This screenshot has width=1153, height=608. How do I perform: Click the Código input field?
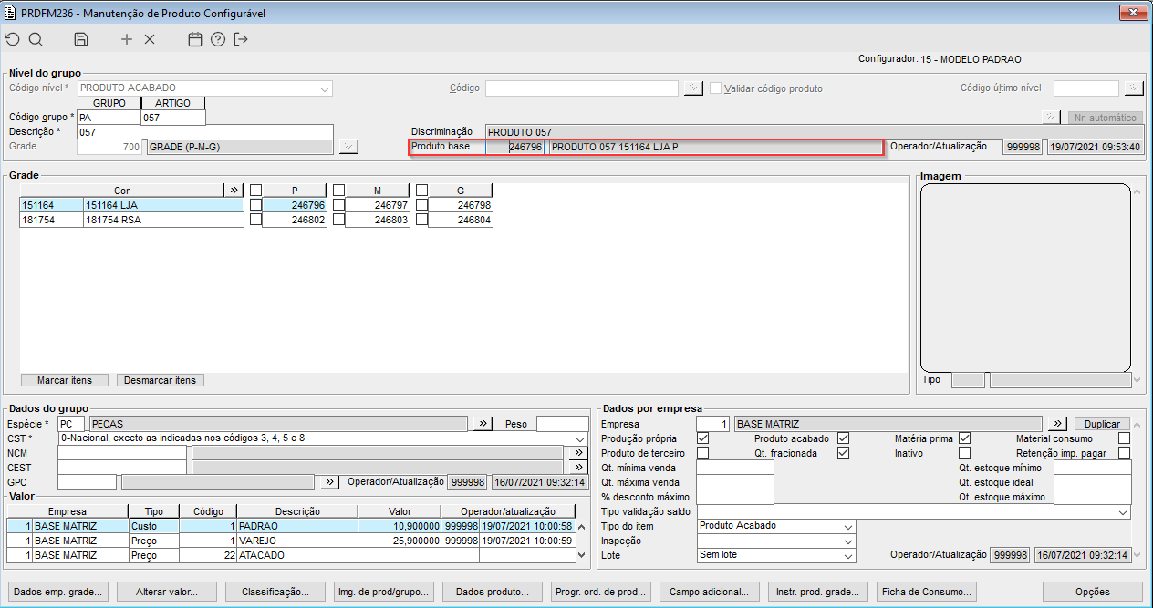(582, 88)
